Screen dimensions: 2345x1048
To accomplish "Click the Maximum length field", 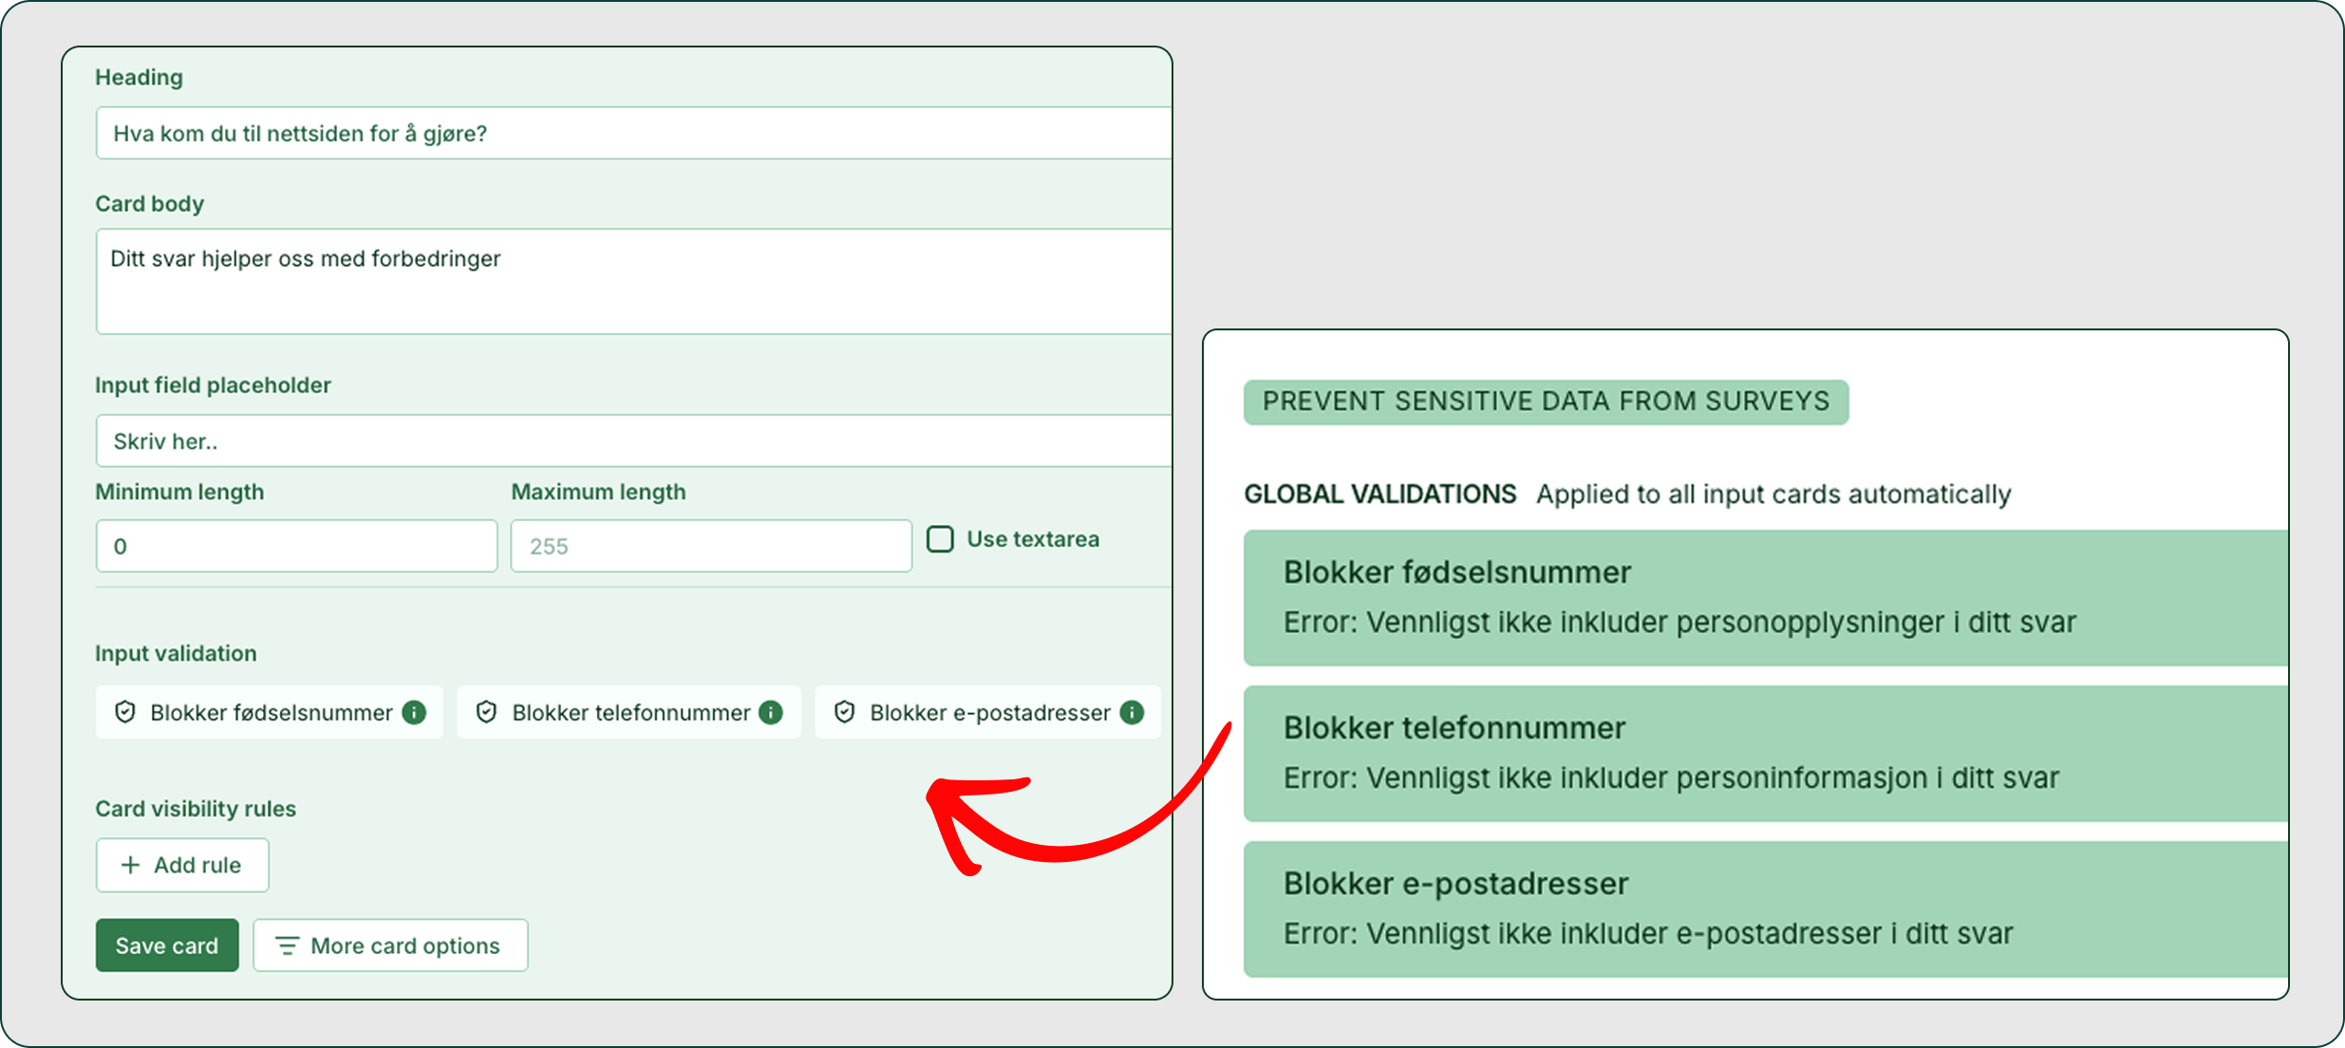I will (711, 546).
